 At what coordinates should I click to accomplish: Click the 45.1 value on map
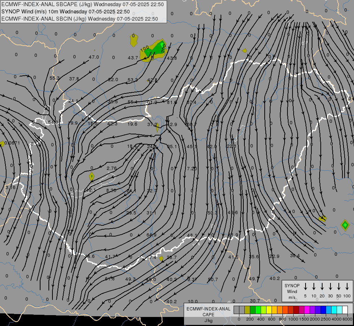tap(192, 147)
